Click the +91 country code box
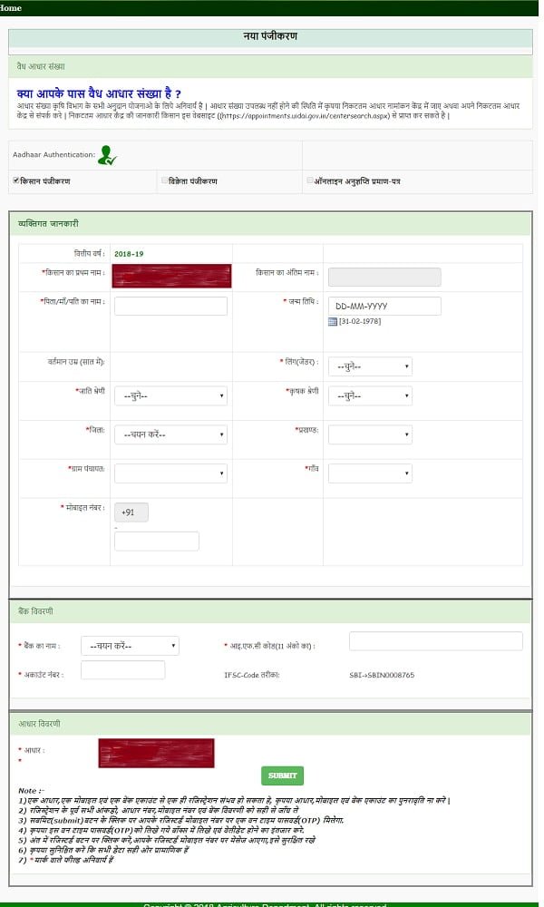 [131, 512]
